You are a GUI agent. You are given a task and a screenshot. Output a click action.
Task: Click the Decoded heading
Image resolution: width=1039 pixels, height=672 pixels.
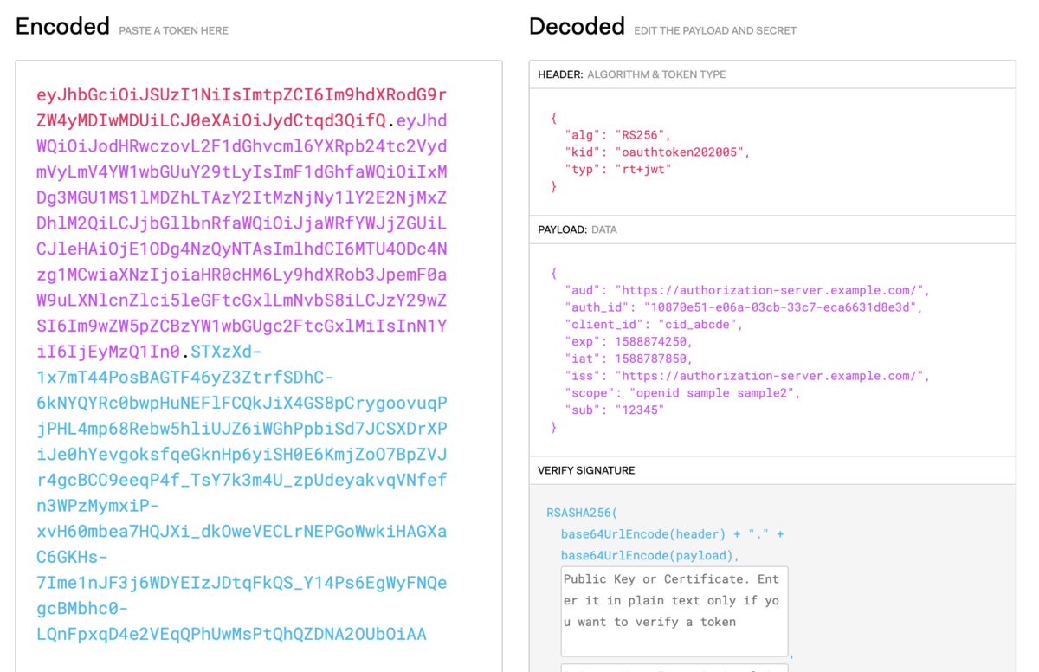[577, 26]
